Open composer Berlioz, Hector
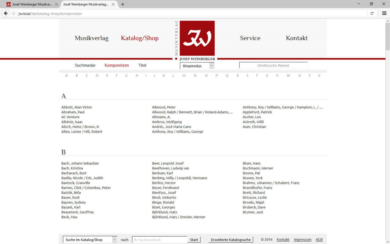Viewport: 390px width, 244px height. coord(164,183)
